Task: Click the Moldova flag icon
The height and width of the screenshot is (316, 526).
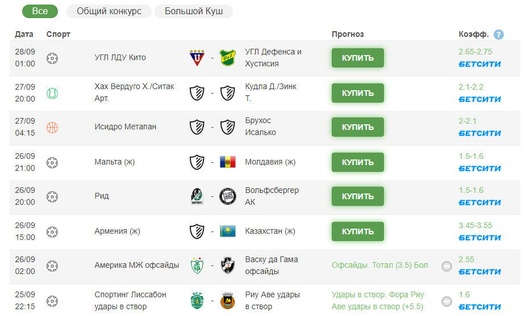Action: tap(228, 162)
